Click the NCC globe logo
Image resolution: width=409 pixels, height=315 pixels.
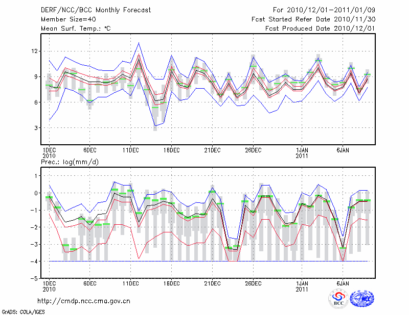(362, 298)
